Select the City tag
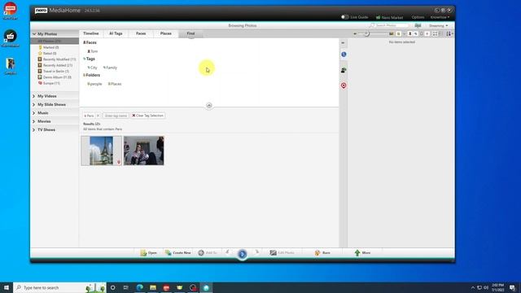521x293 pixels. click(92, 68)
